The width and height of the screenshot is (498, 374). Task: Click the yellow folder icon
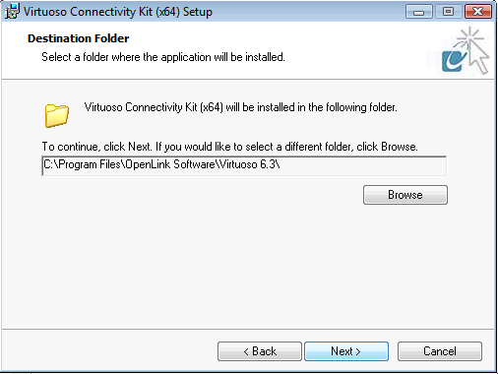(x=57, y=115)
